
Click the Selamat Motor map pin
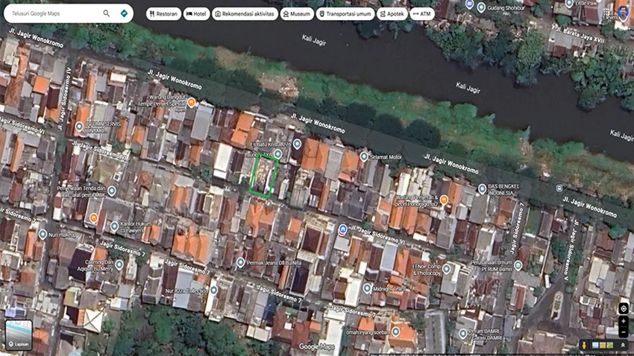[x=364, y=156]
